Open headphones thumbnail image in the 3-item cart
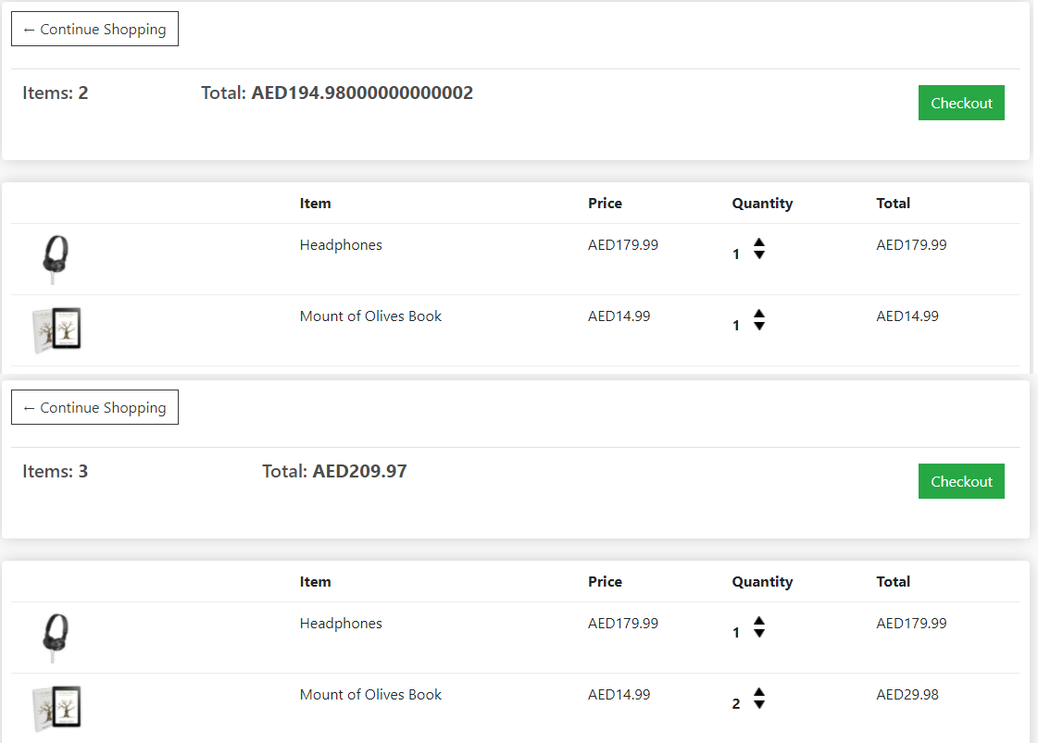This screenshot has height=743, width=1038. (x=56, y=636)
